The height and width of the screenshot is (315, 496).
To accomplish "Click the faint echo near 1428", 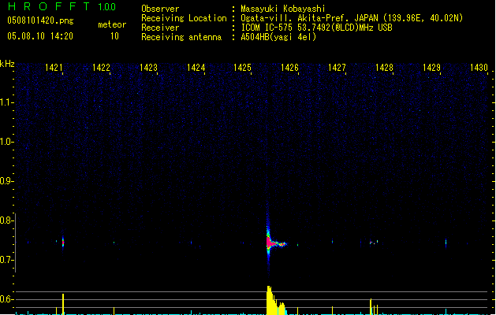I will click(374, 243).
